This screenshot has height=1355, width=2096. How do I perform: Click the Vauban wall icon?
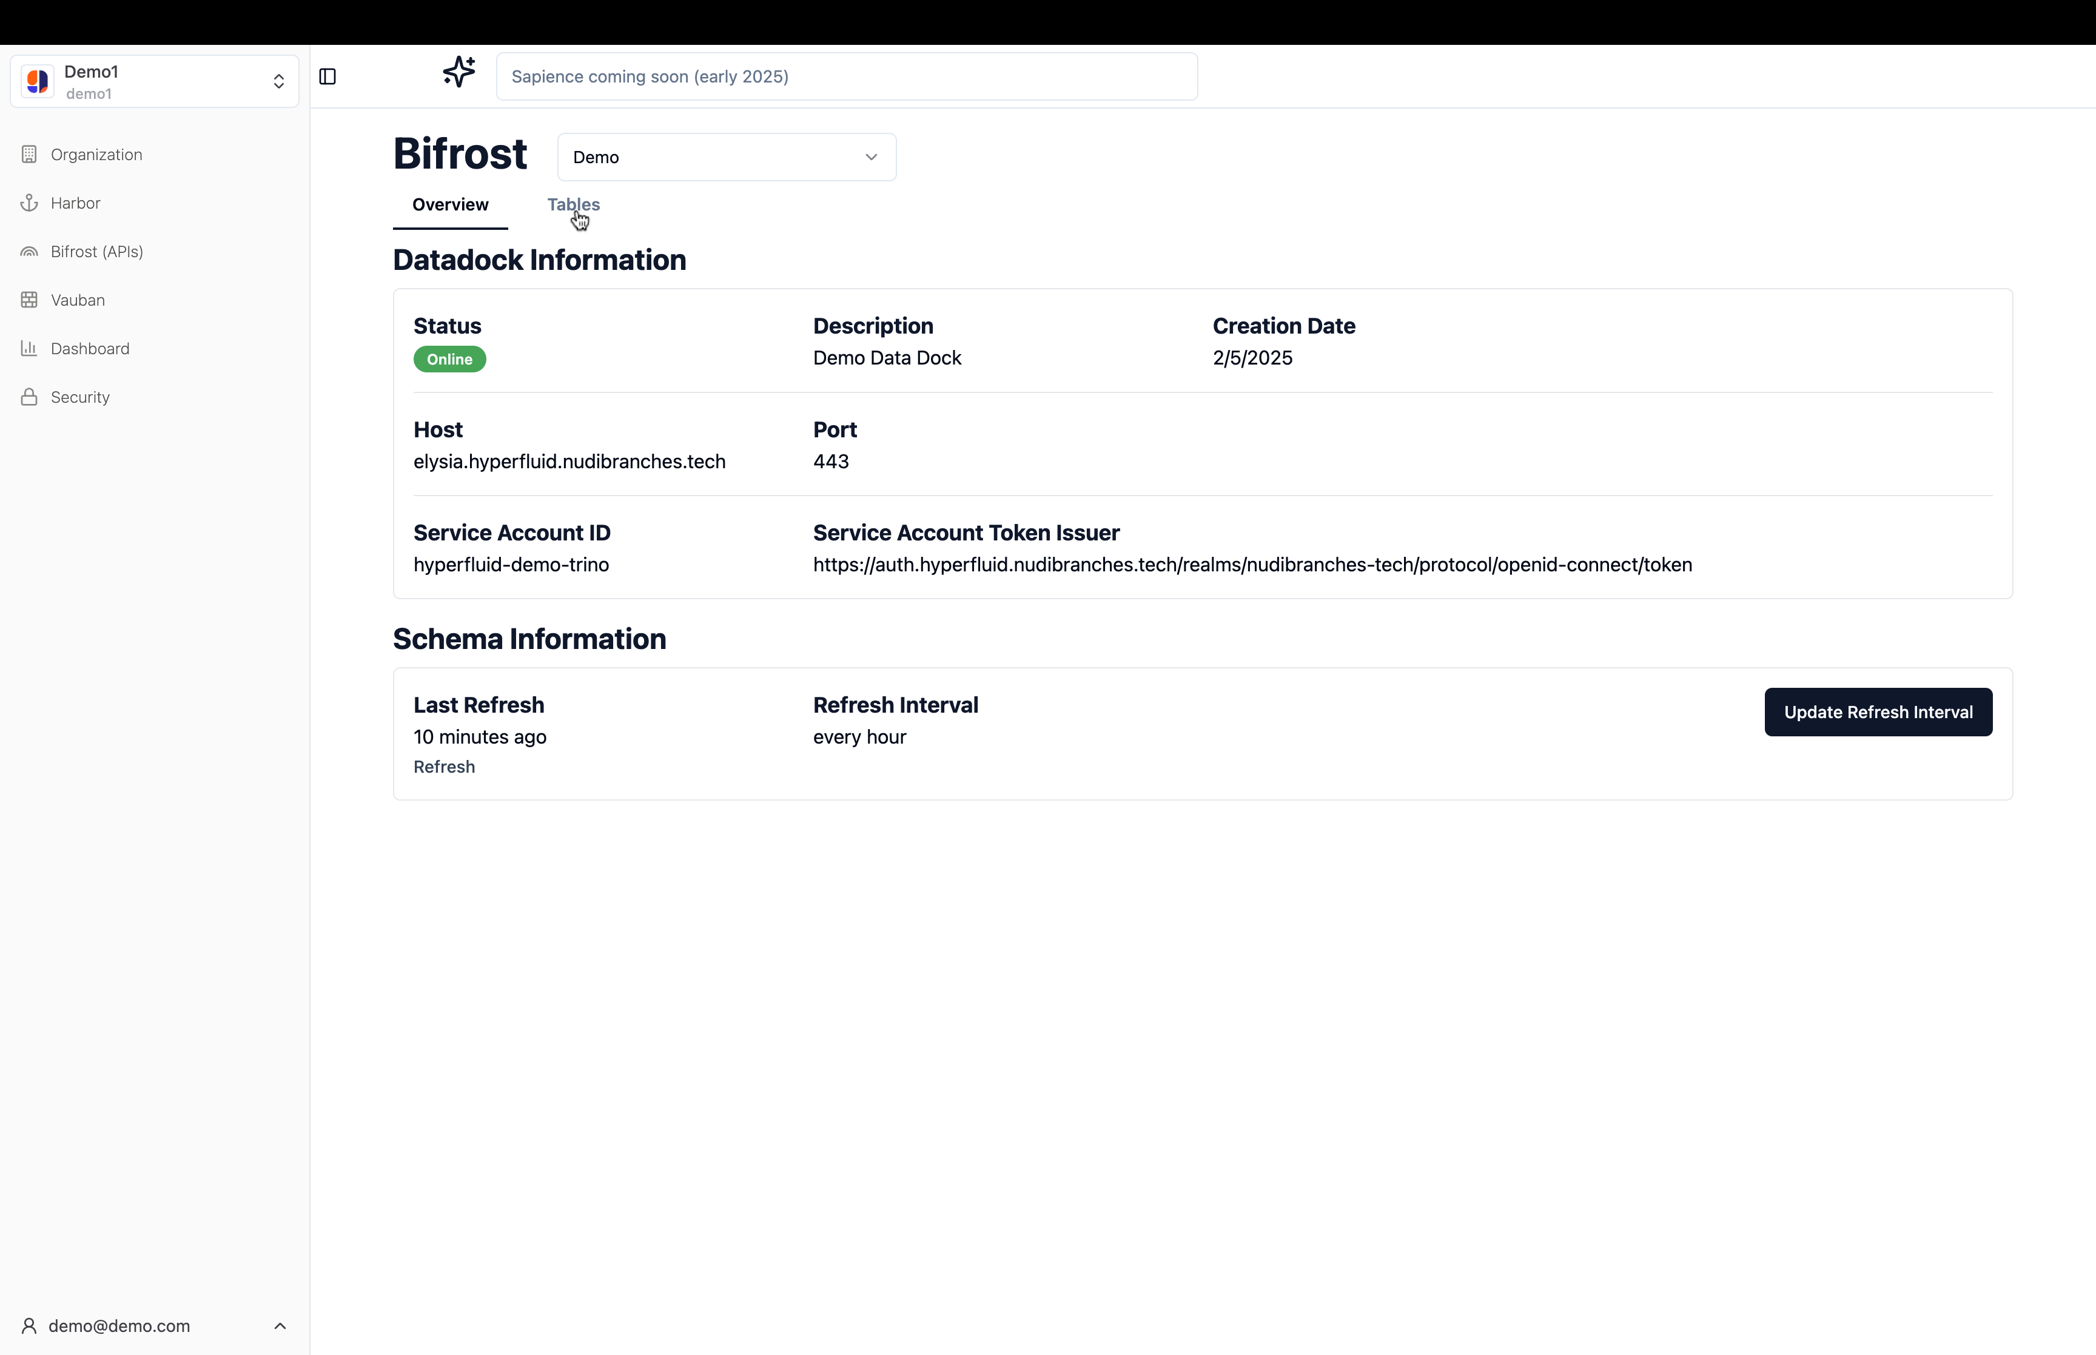tap(29, 300)
